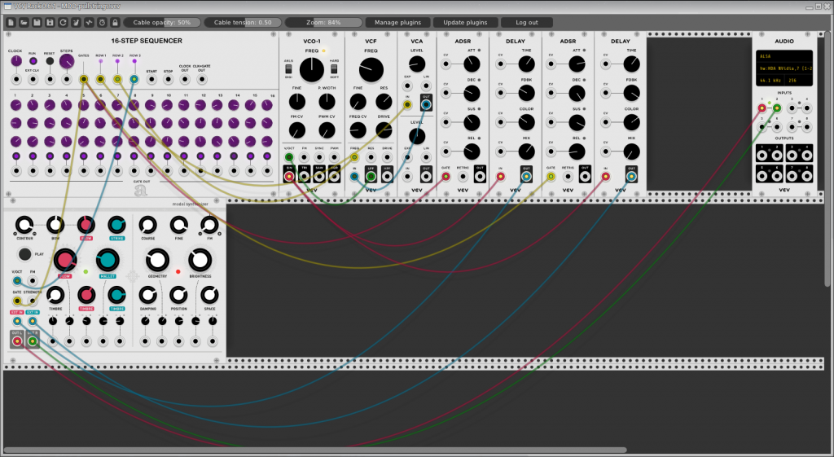Screen dimensions: 834x457
Task: Open the ALSA audio driver selector
Action: coord(784,56)
